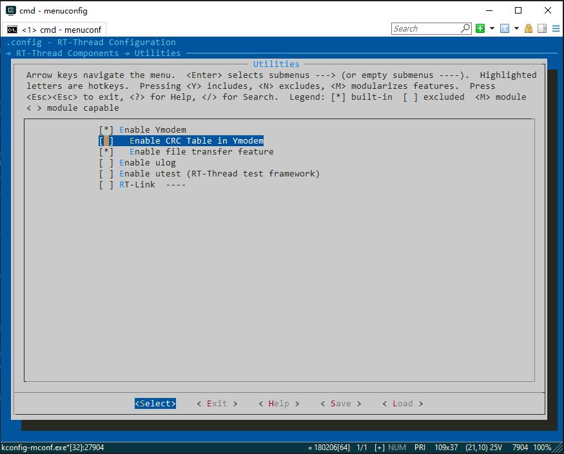
Task: Click the NUM indicator in status bar
Action: (397, 448)
